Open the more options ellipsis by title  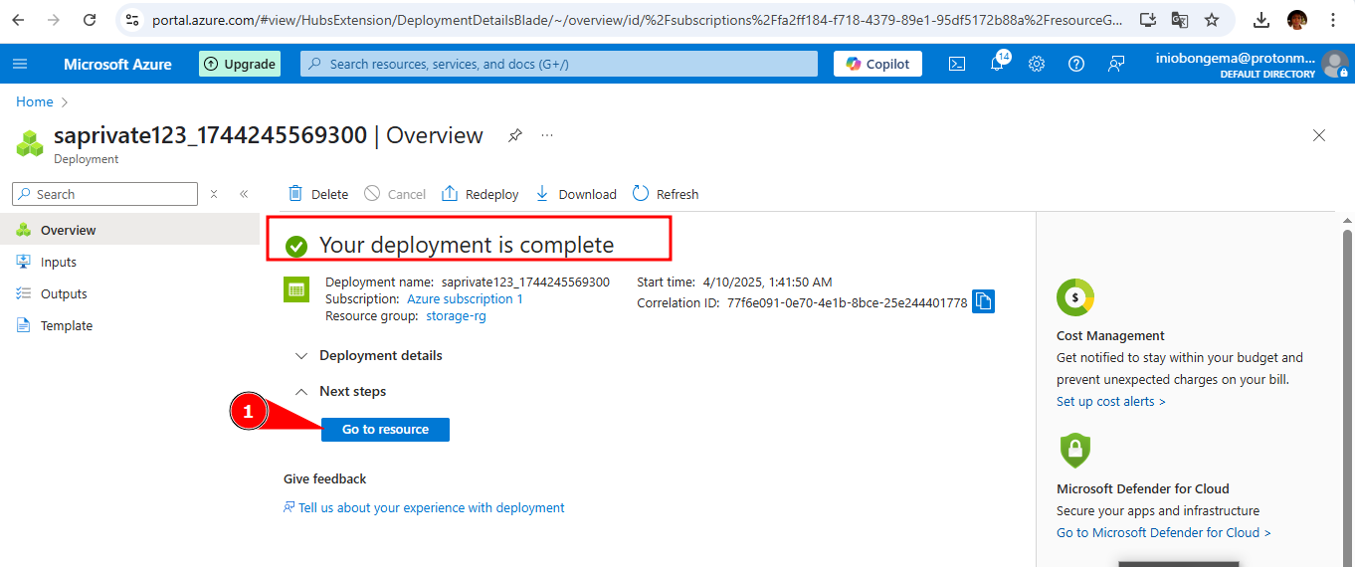(547, 135)
